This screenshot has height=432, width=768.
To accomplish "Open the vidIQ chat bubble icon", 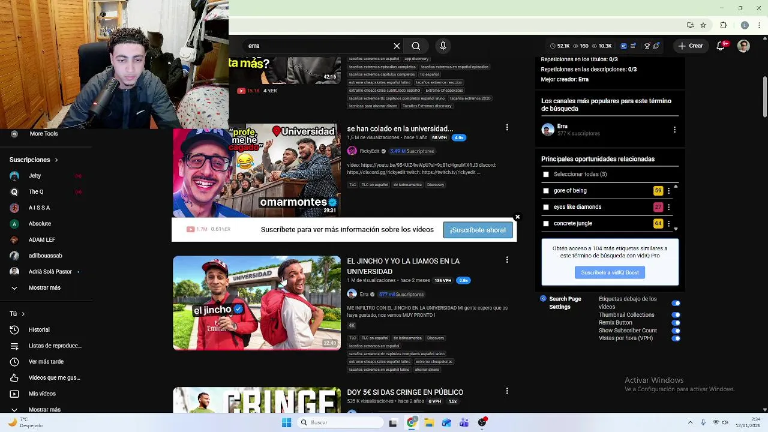I will click(x=656, y=46).
